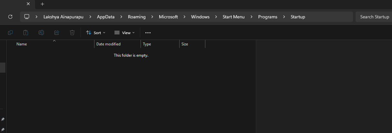This screenshot has height=133, width=392.
Task: Expand chevron after Start Menu
Action: pos(251,17)
